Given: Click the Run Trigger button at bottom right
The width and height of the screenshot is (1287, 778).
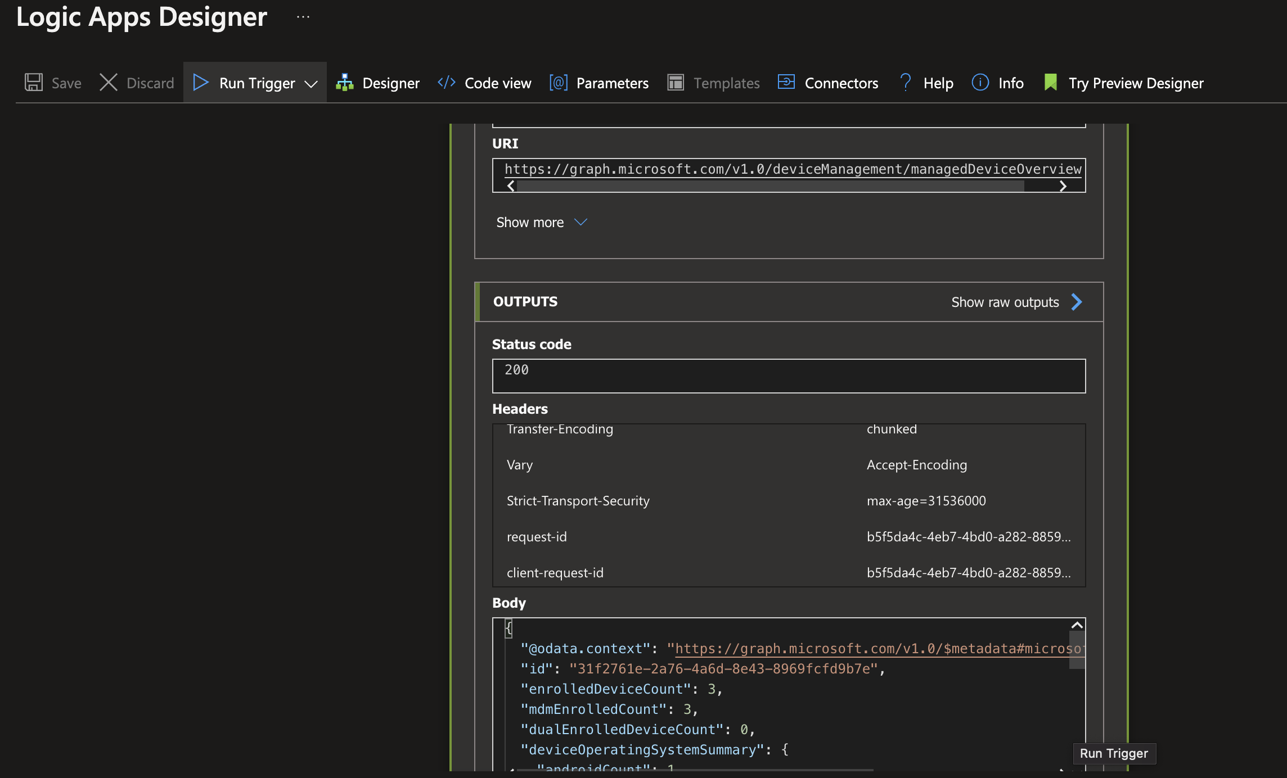Looking at the screenshot, I should pyautogui.click(x=1114, y=753).
